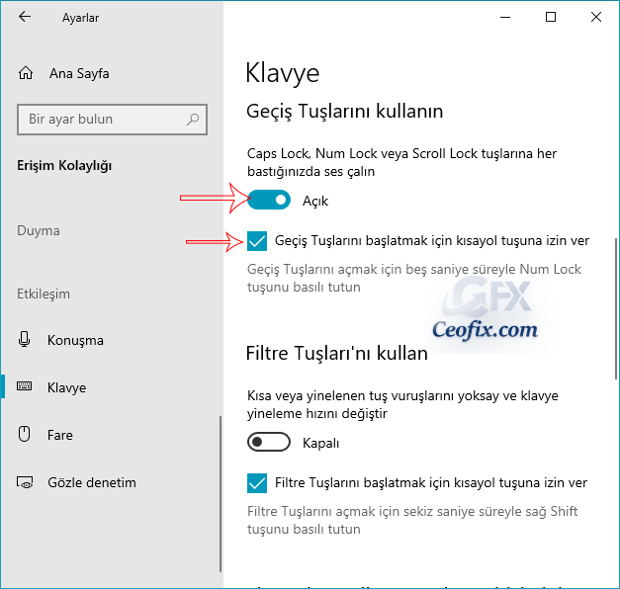
Task: Focus the Bir ayar bulun search field
Action: point(113,120)
